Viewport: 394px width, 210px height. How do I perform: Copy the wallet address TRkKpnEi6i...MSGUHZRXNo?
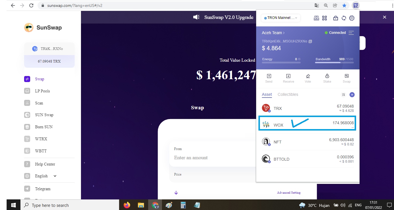click(x=310, y=41)
